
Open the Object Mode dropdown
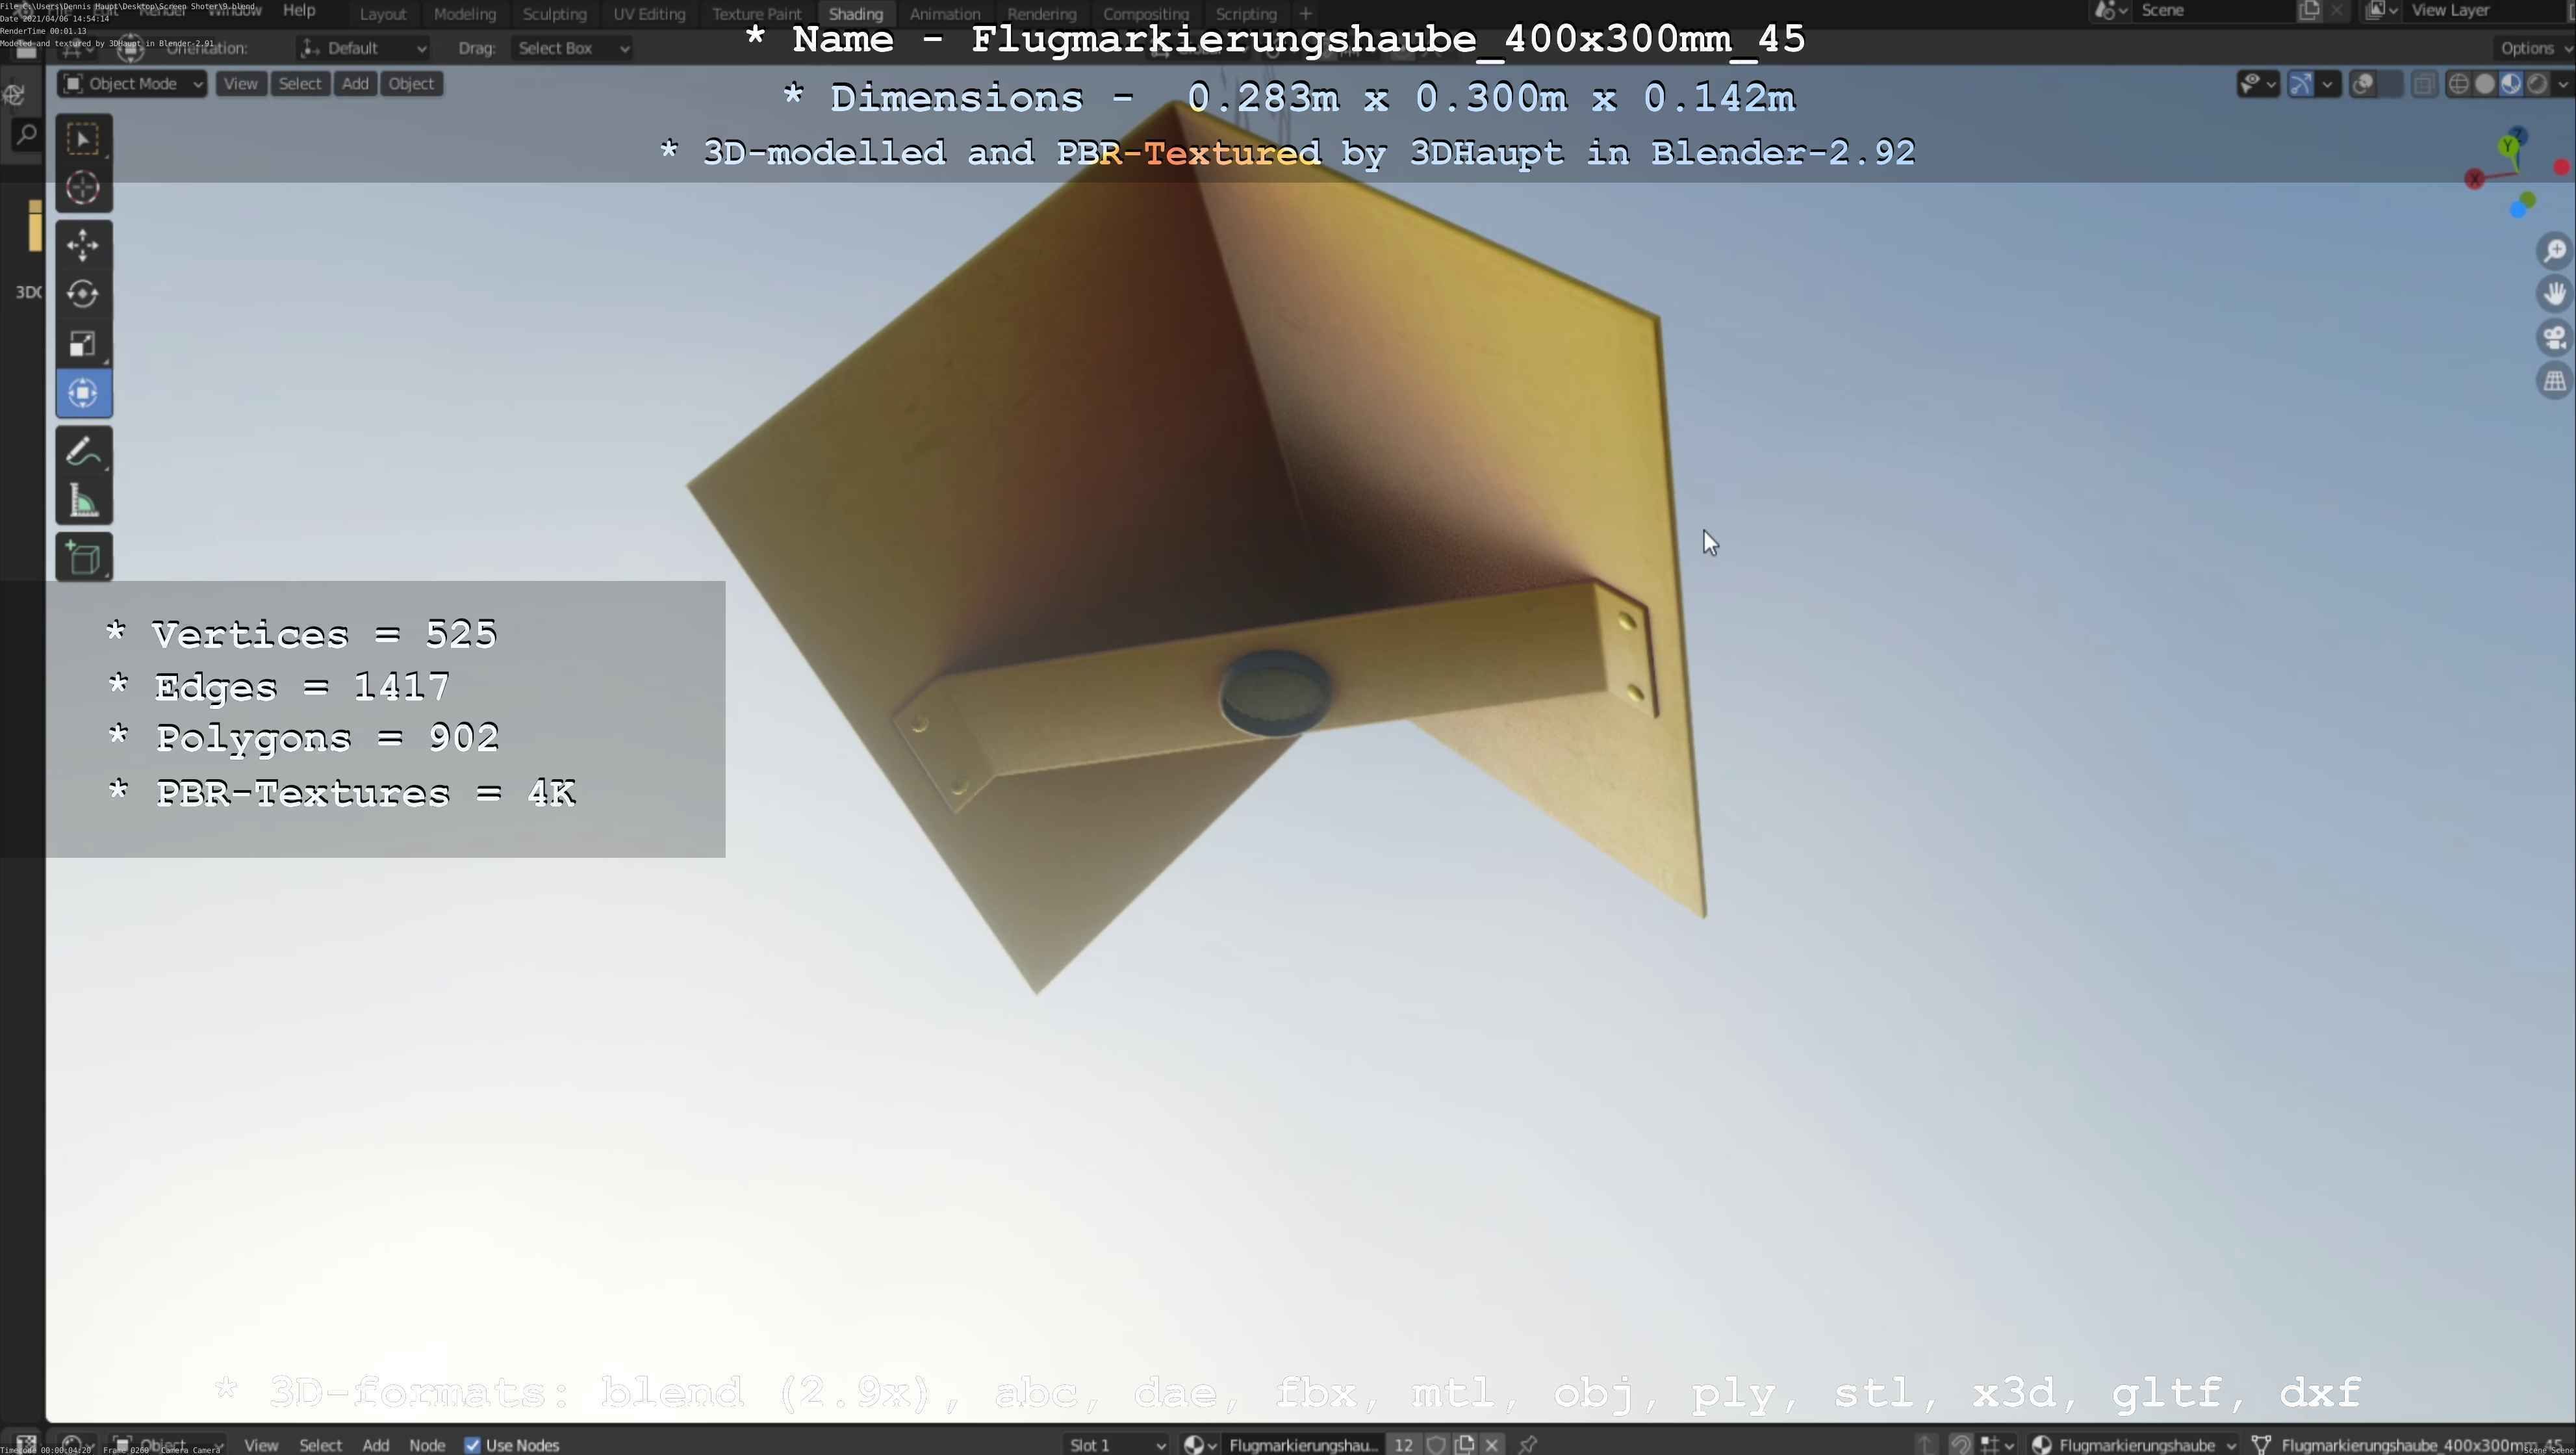[133, 84]
